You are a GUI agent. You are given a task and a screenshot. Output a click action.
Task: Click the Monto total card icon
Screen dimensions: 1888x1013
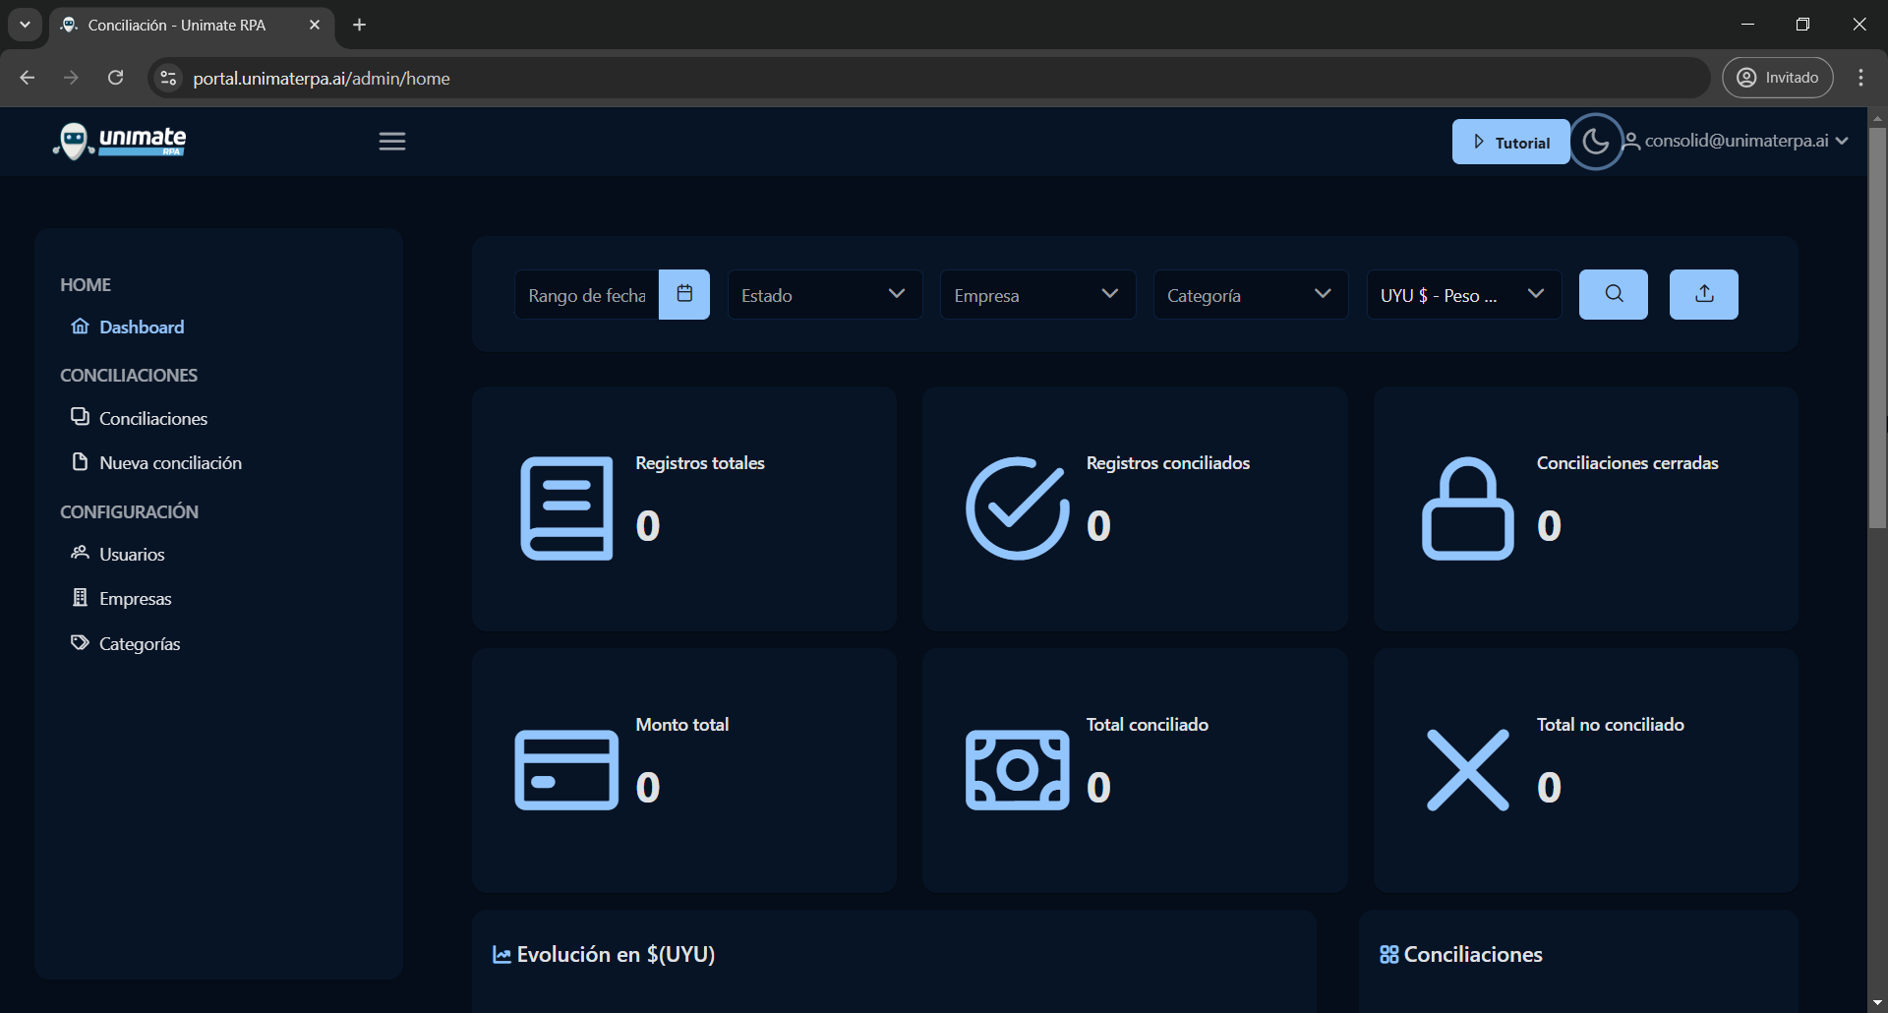(566, 770)
